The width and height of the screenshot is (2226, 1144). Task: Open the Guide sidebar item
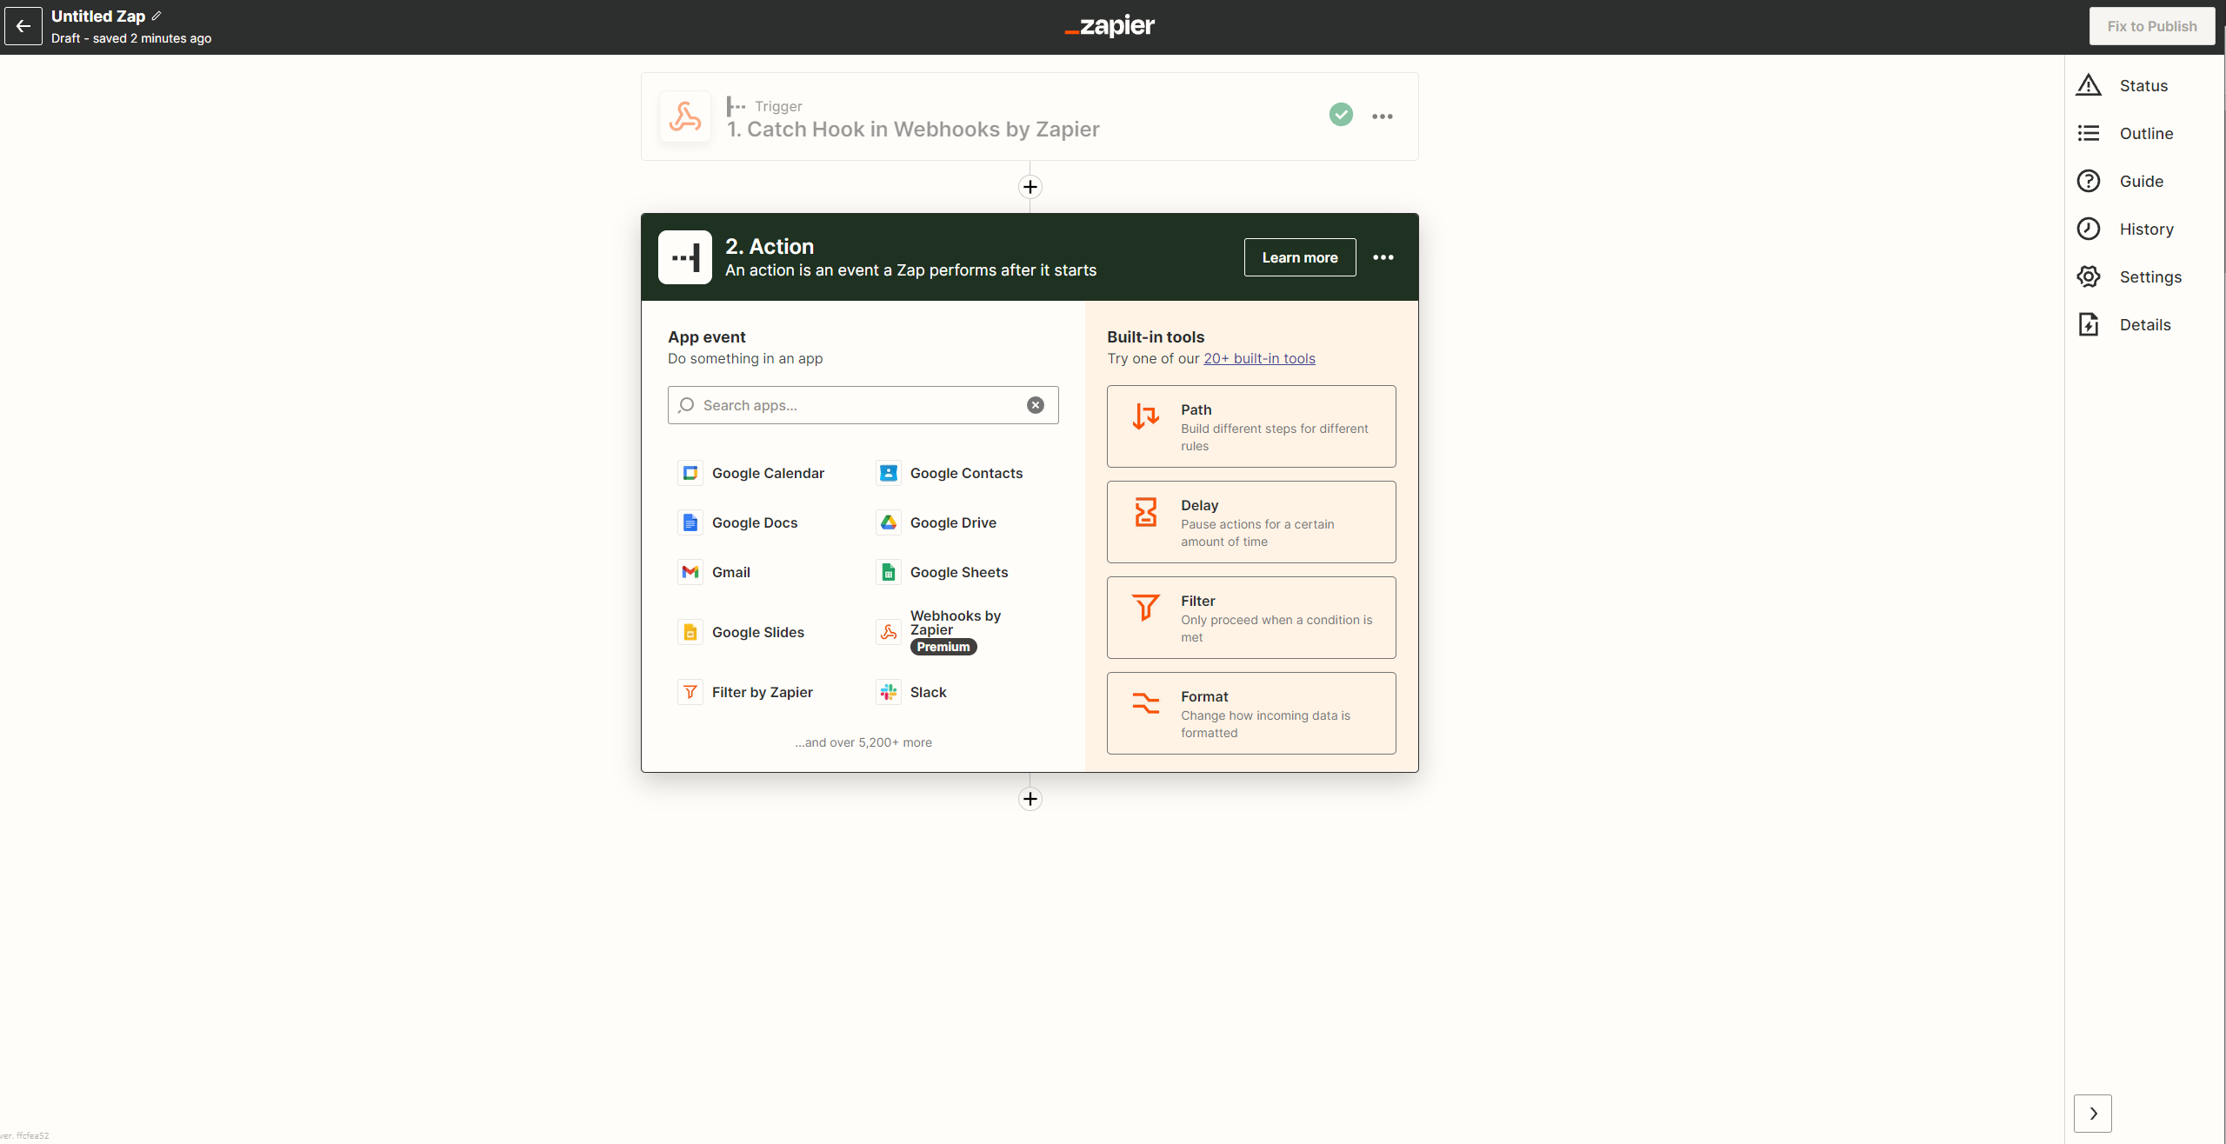coord(2140,181)
